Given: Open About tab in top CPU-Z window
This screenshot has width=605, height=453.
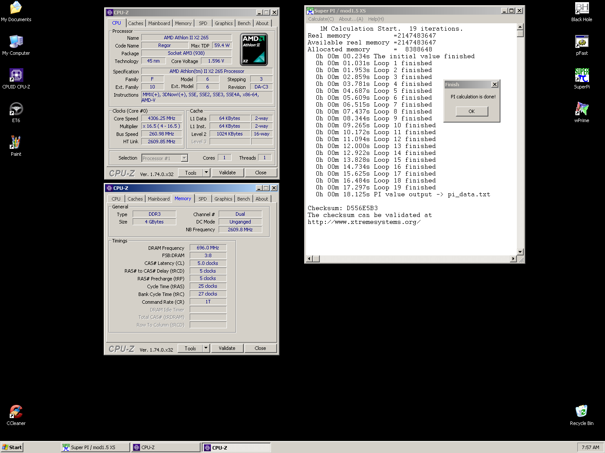Looking at the screenshot, I should [x=262, y=23].
